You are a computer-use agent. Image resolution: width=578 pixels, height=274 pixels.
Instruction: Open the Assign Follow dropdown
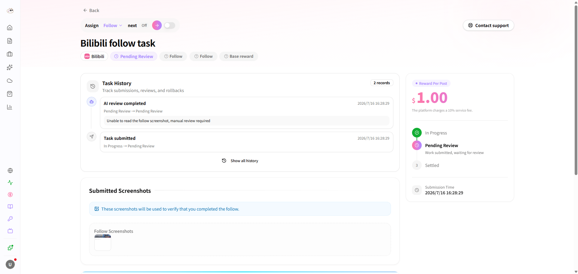coord(113,26)
